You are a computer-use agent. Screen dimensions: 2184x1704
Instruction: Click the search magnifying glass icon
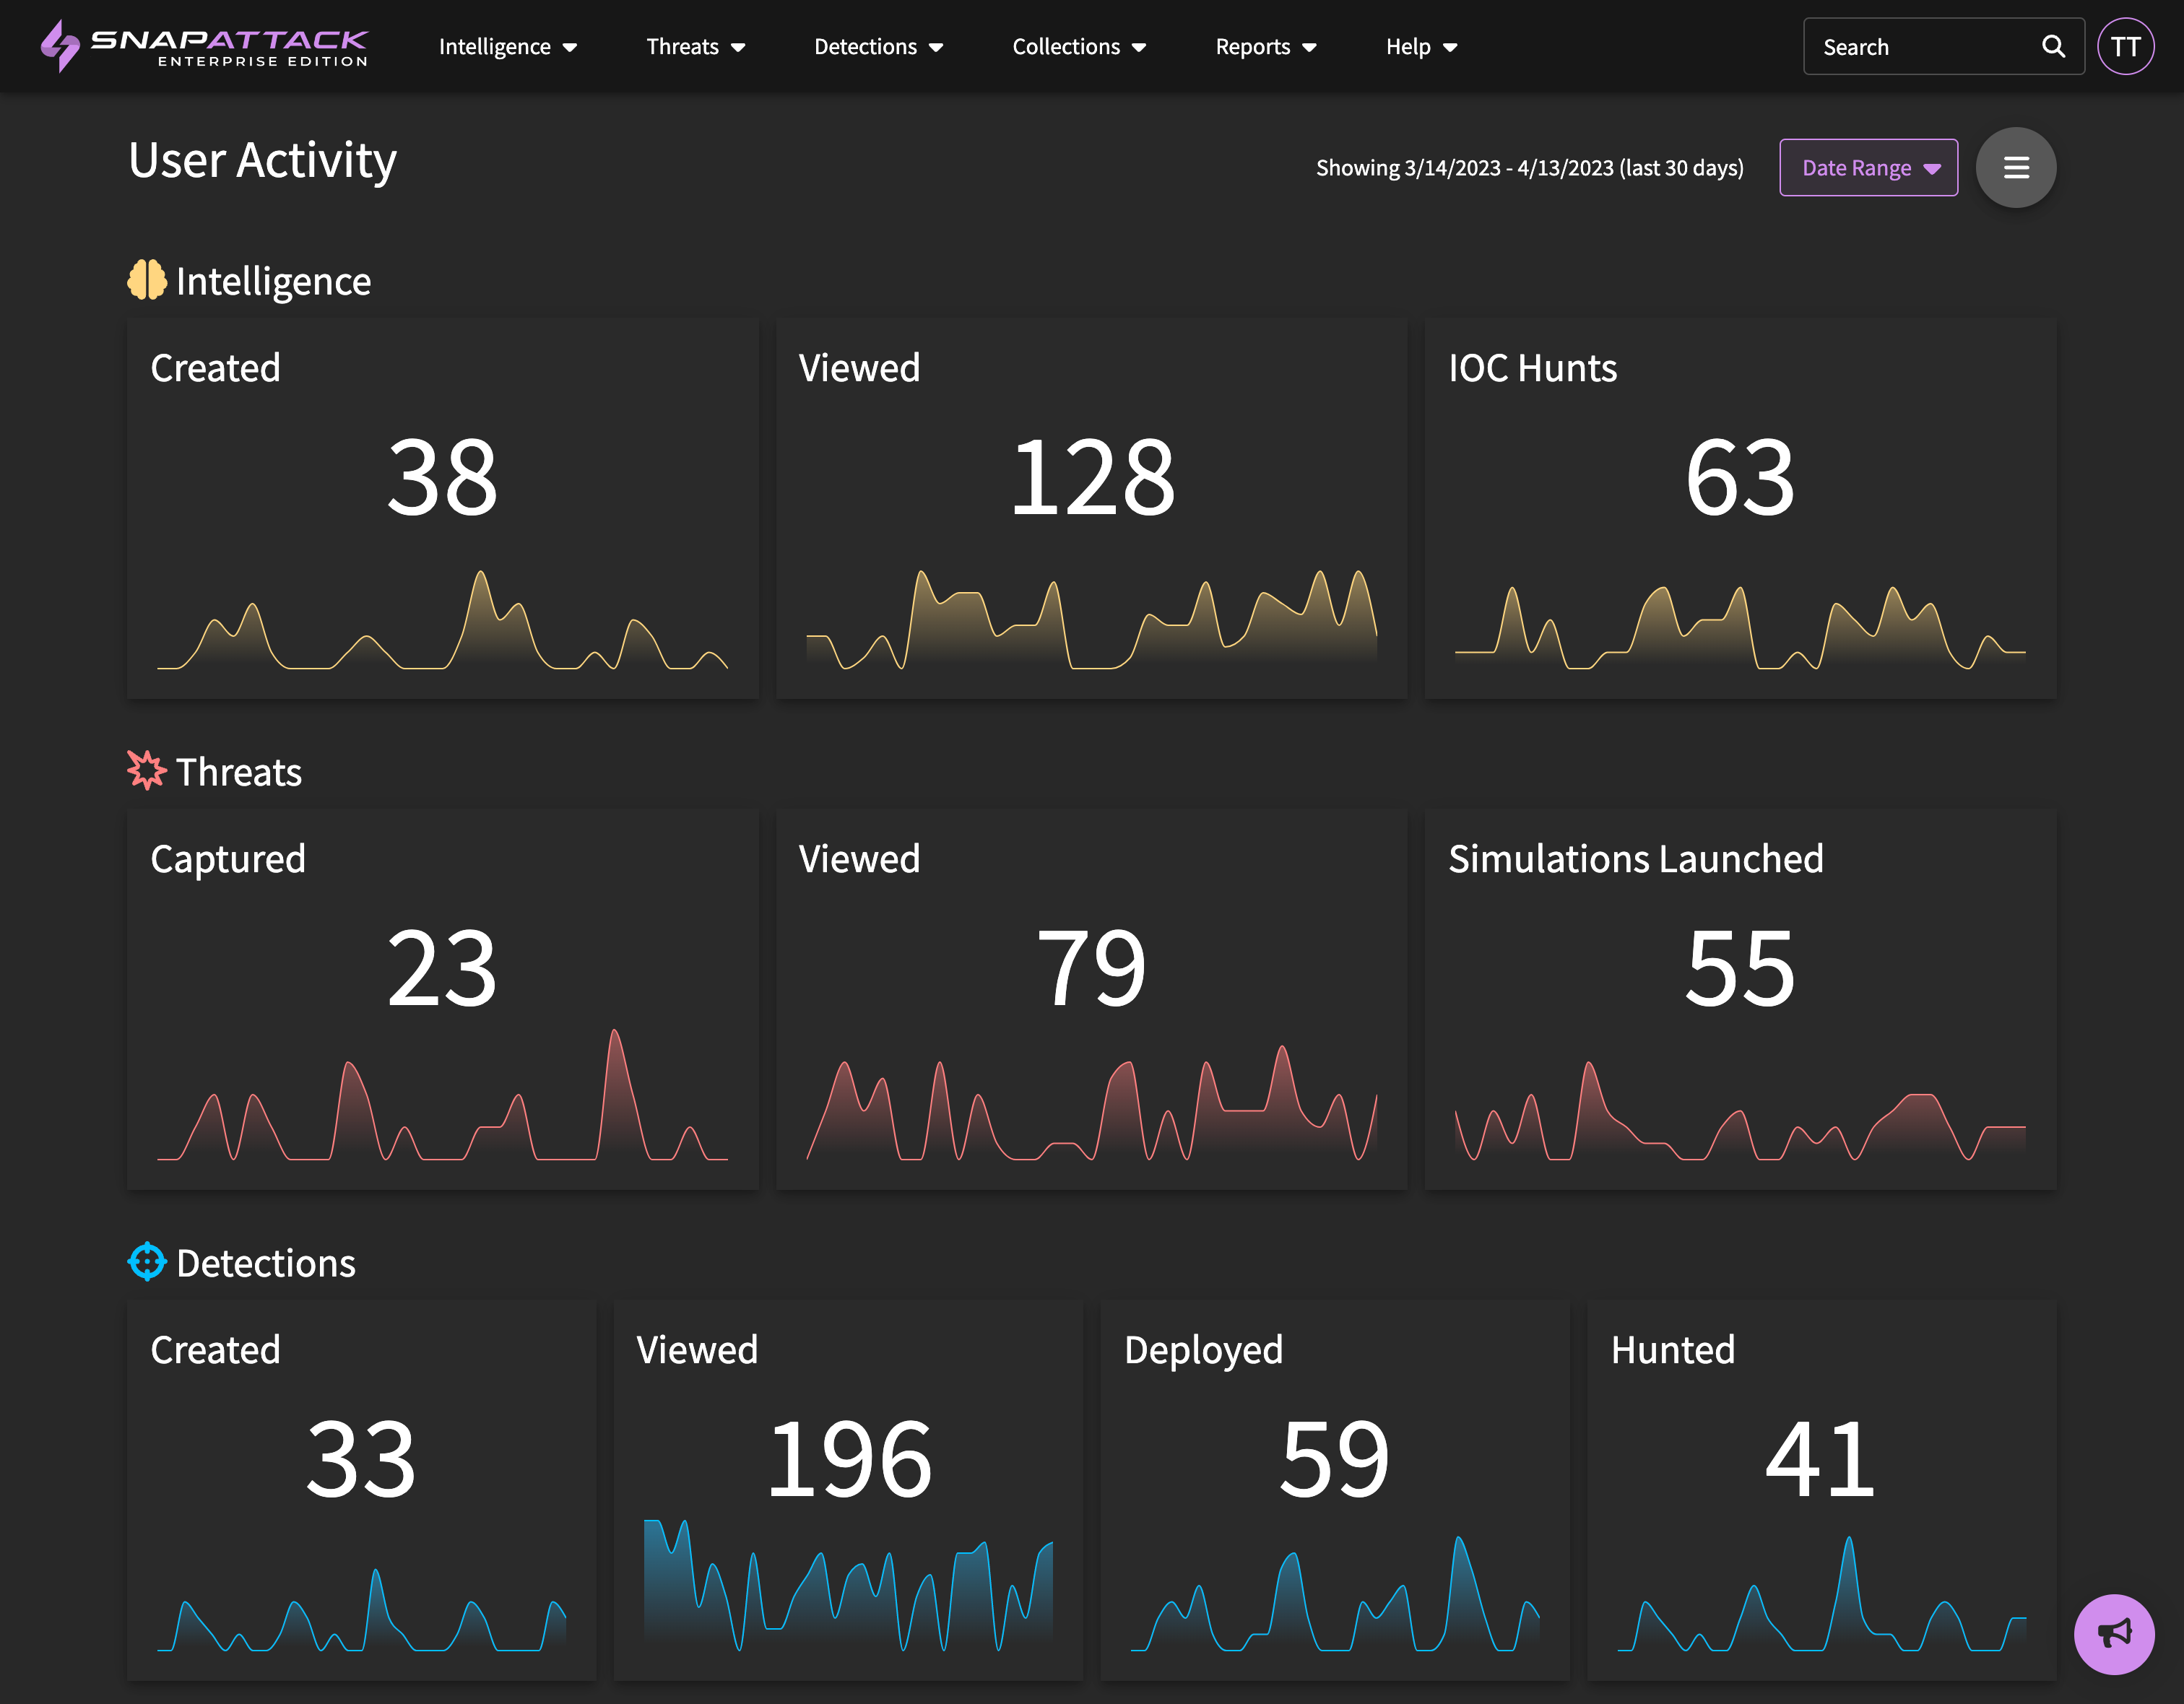2053,46
